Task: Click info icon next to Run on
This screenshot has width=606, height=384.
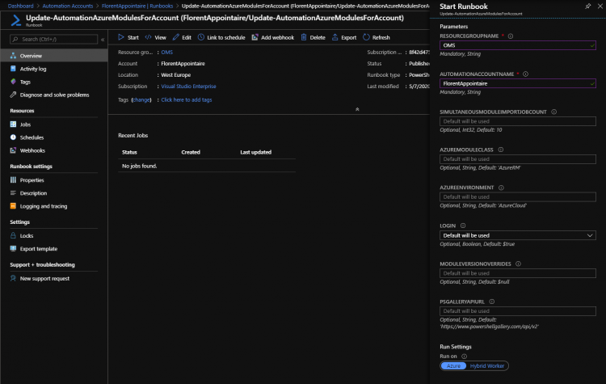Action: tap(464, 357)
